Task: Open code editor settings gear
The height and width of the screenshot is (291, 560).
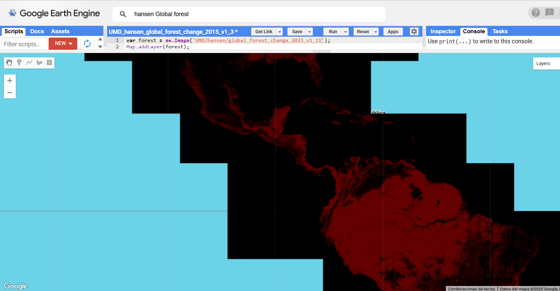Action: pyautogui.click(x=414, y=32)
